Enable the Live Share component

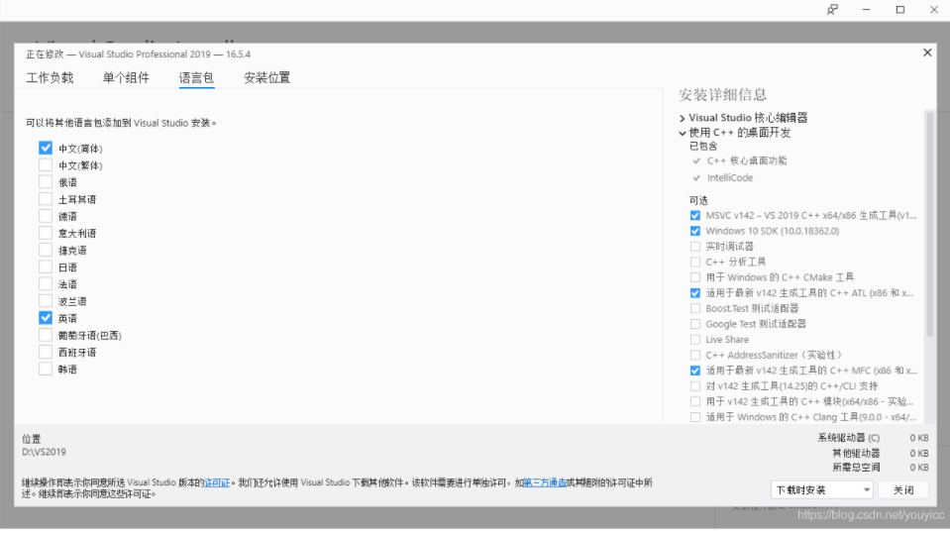[x=695, y=339]
